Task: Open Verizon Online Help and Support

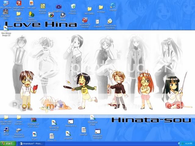Action: coord(19,3)
